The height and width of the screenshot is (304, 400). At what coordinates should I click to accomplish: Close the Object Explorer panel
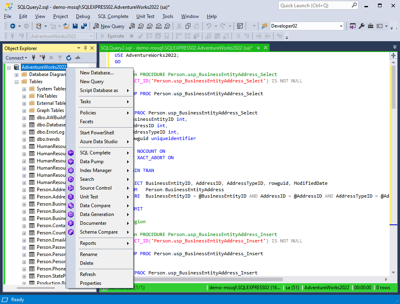[x=92, y=48]
